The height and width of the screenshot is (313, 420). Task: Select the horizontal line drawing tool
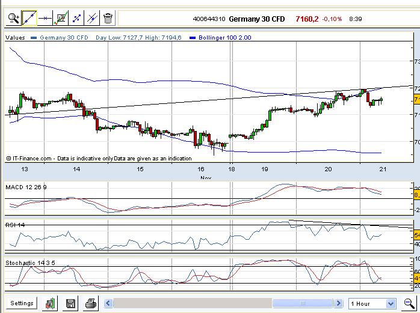coord(45,18)
